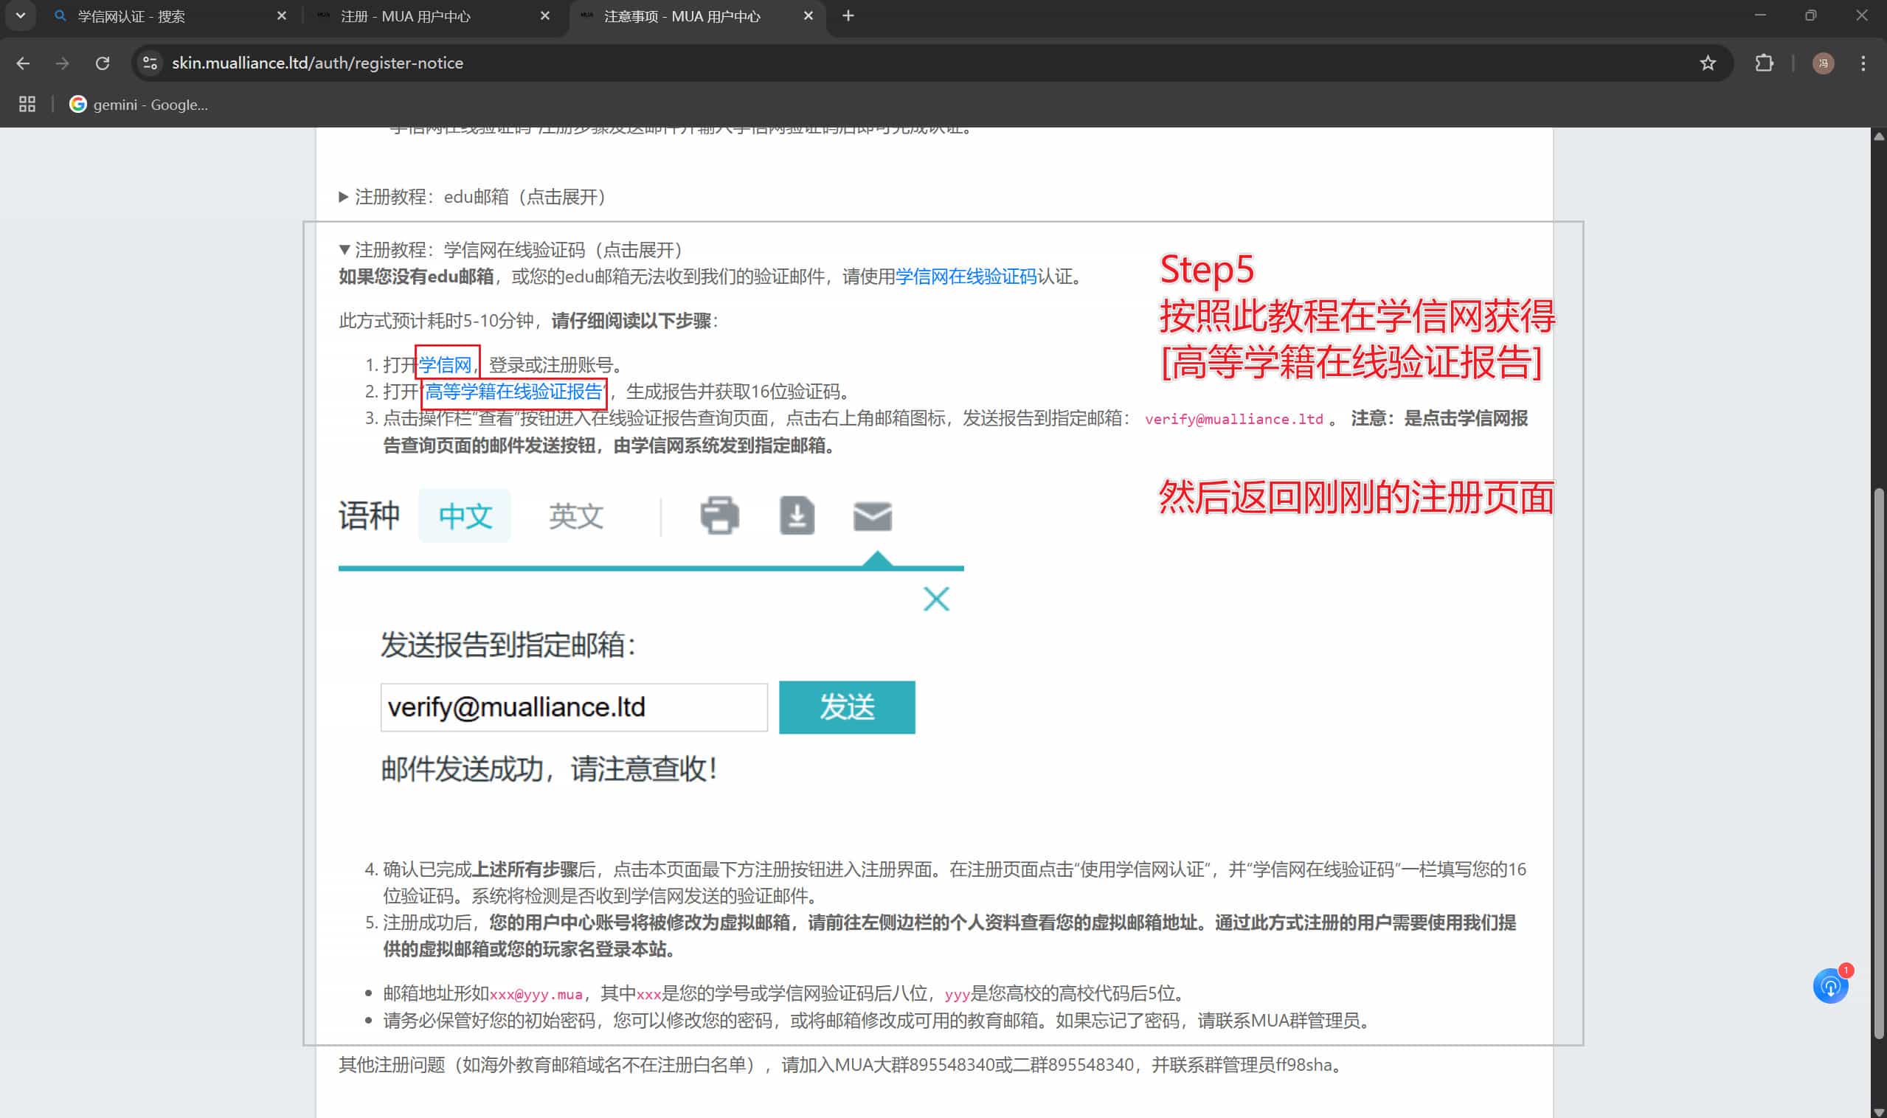Open the 学信网 link in step 1

coord(446,365)
